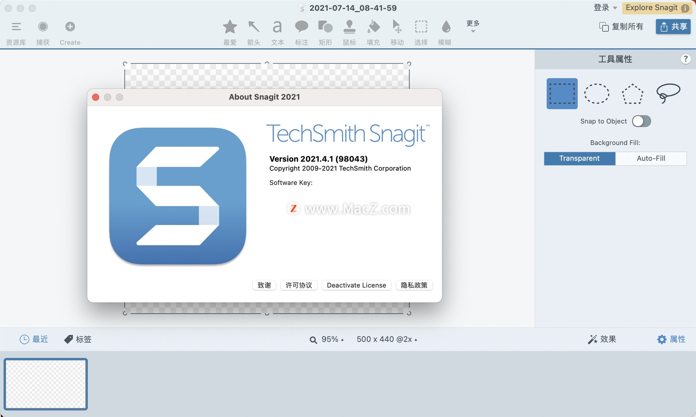Click the Deactivate License button
The height and width of the screenshot is (417, 696).
356,285
